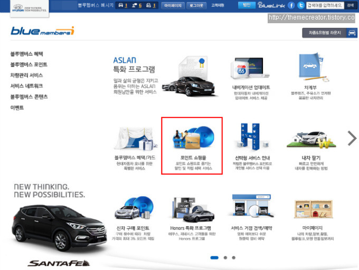359x270 pixels.
Task: Click the SANTAFE logo text
Action: pos(59,263)
